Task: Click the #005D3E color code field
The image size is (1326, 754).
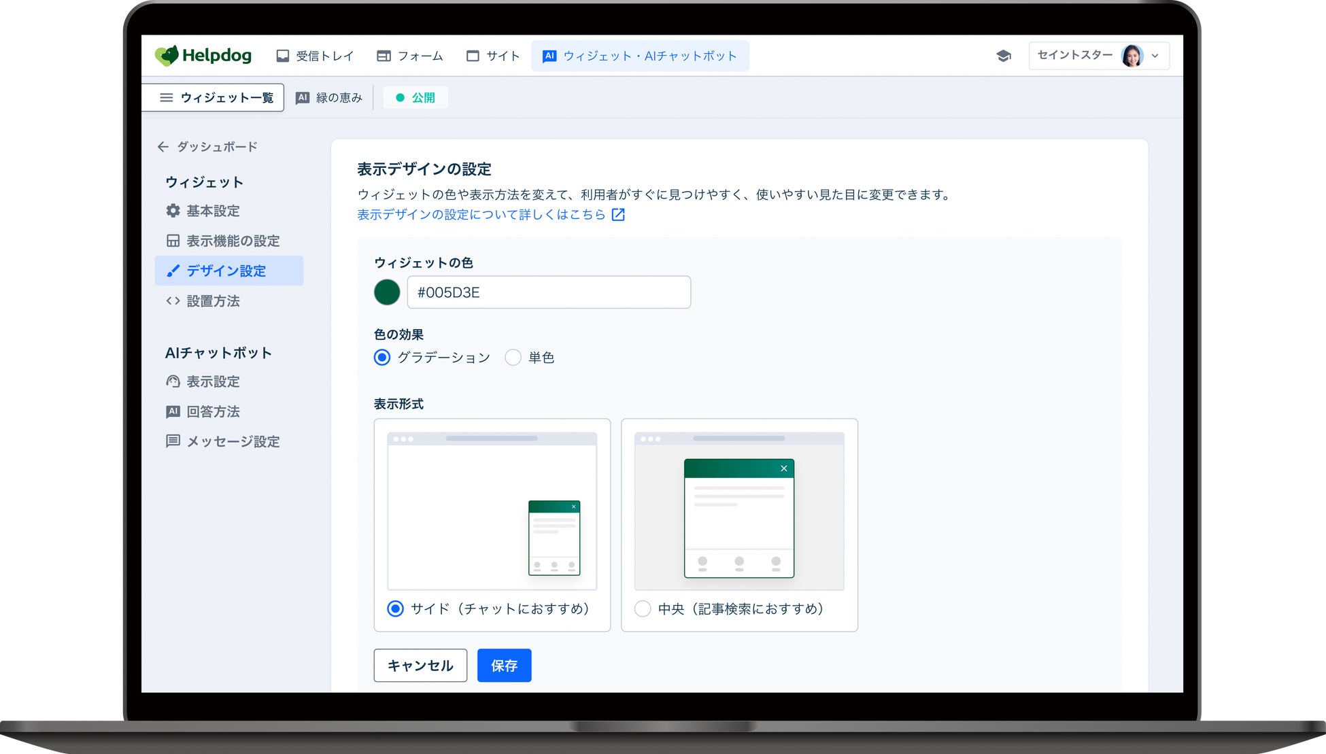Action: [x=548, y=292]
